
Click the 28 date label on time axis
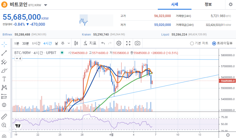click(x=82, y=135)
